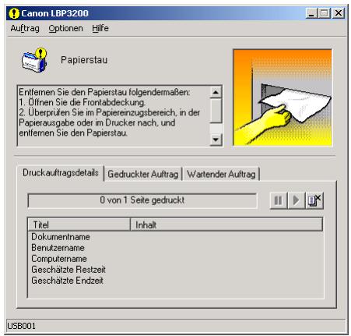Open the Auftrag menu

click(25, 28)
